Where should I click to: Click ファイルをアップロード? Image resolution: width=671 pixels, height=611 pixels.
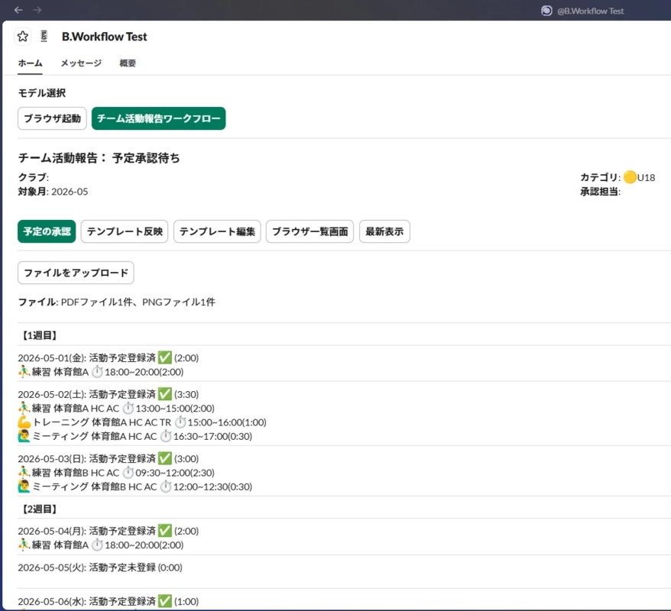[x=76, y=273]
